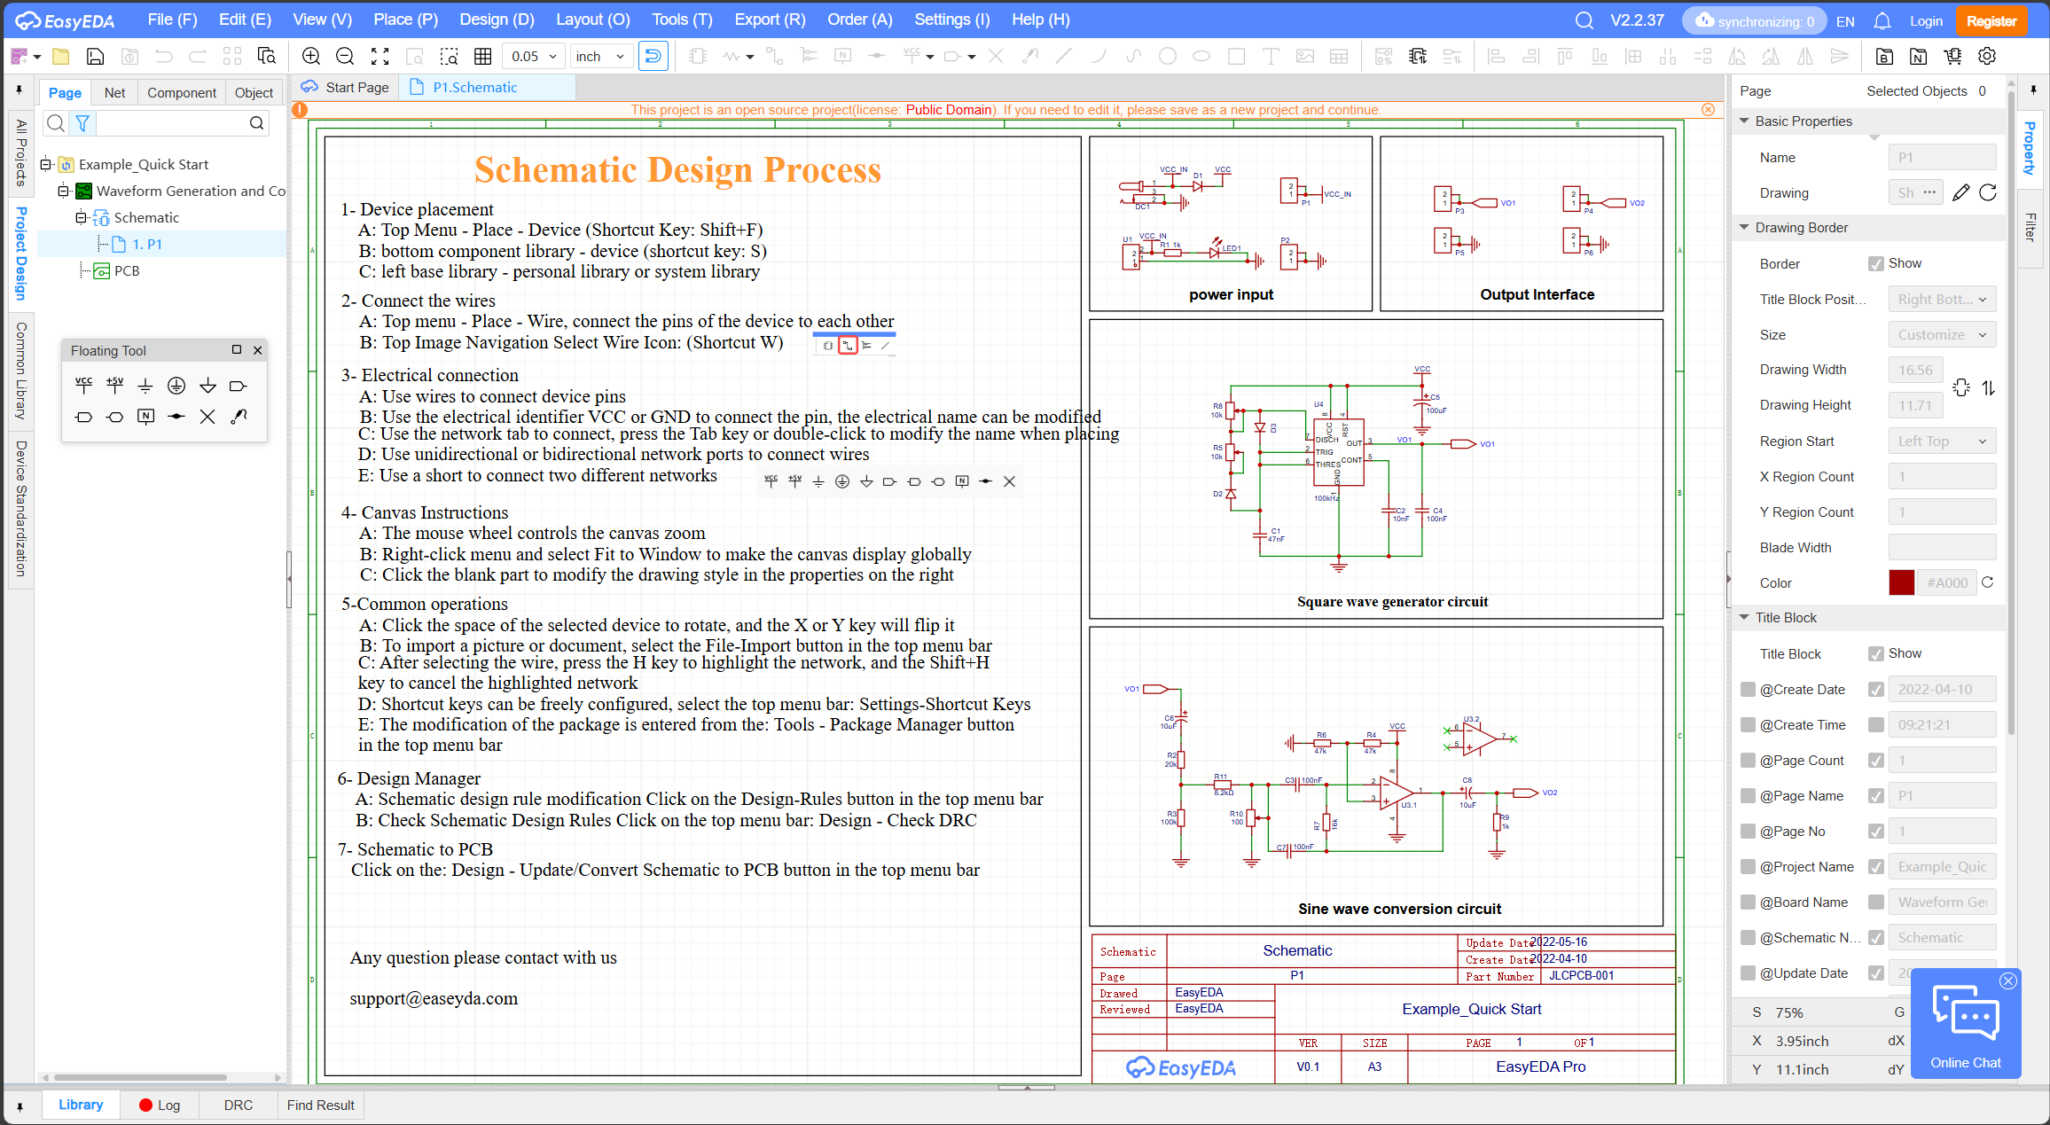Open the Online Chat widget
Viewport: 2050px width, 1125px height.
click(x=1966, y=1024)
